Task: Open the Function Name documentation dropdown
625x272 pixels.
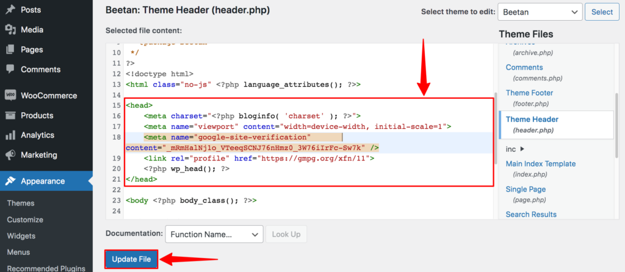Action: click(x=214, y=234)
